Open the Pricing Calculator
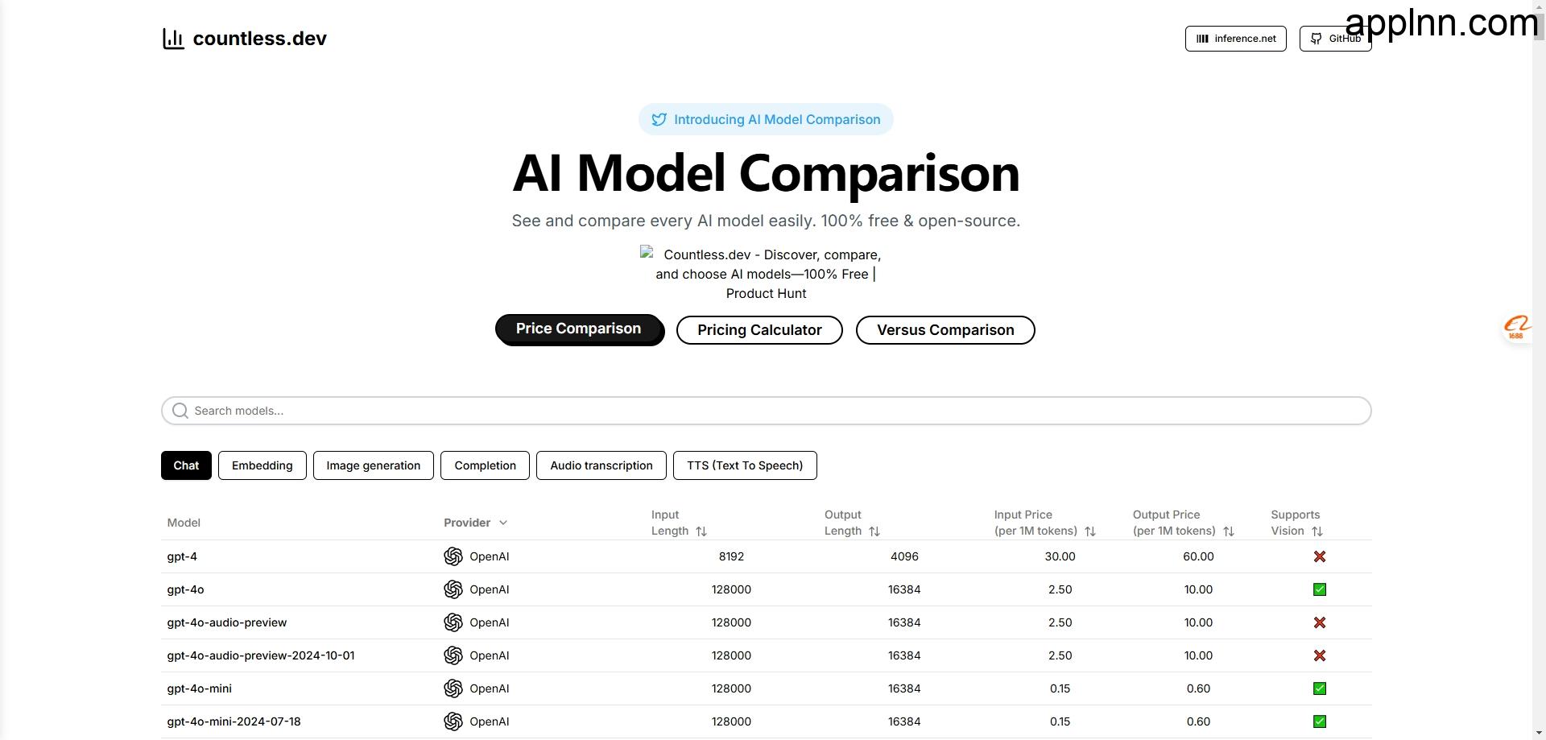The height and width of the screenshot is (740, 1546). [x=759, y=330]
